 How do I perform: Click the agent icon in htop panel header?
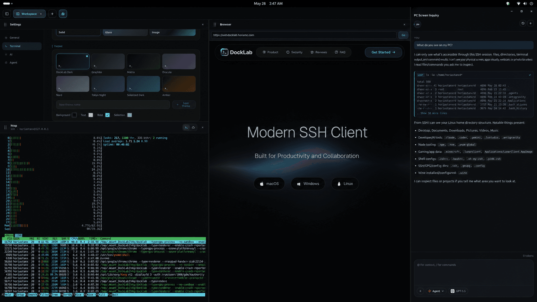click(x=193, y=127)
